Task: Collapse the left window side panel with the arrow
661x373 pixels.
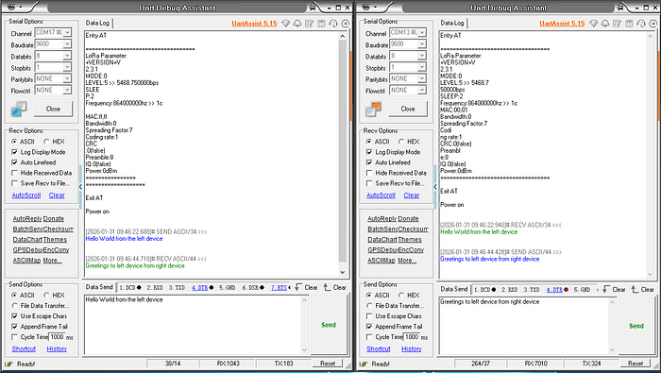Action: pos(80,186)
